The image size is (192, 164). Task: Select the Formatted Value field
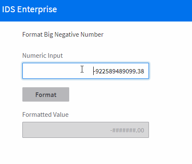point(86,130)
